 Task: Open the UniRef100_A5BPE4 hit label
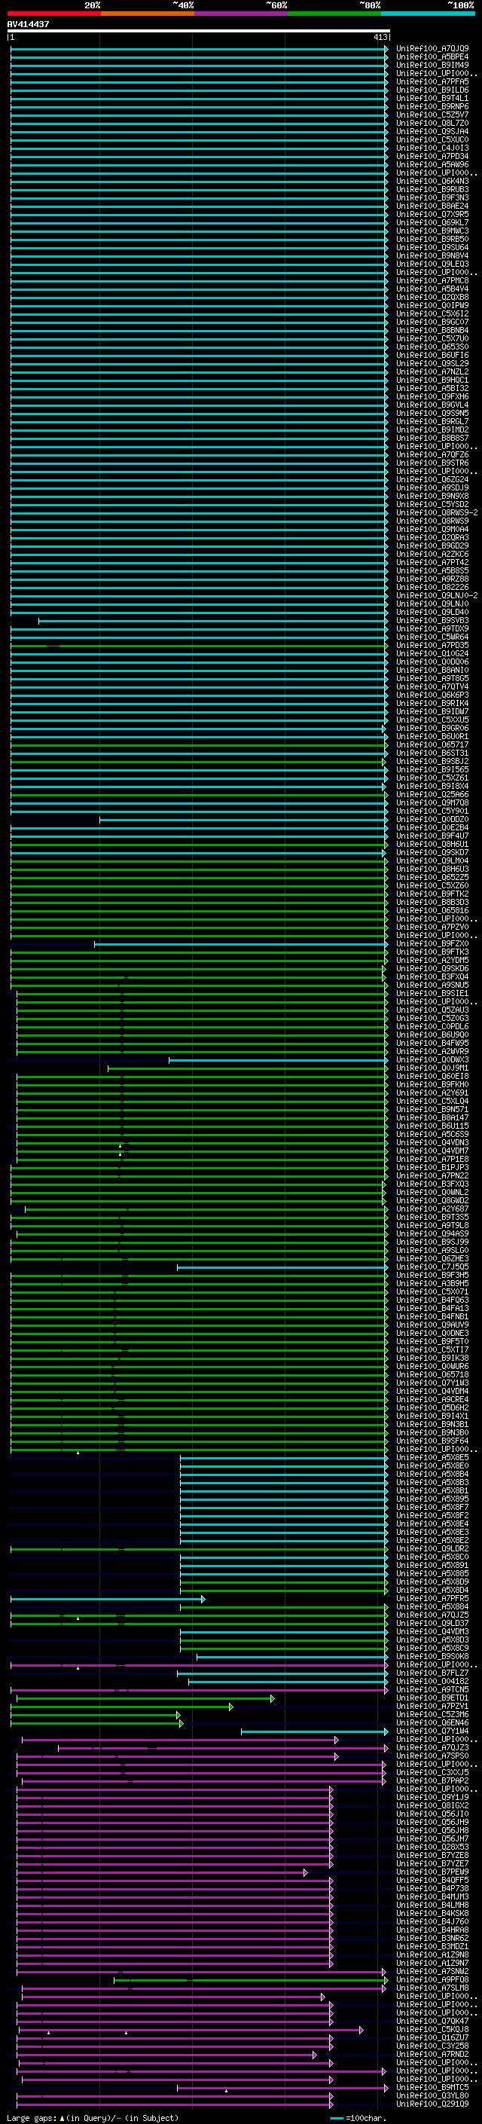[x=432, y=57]
